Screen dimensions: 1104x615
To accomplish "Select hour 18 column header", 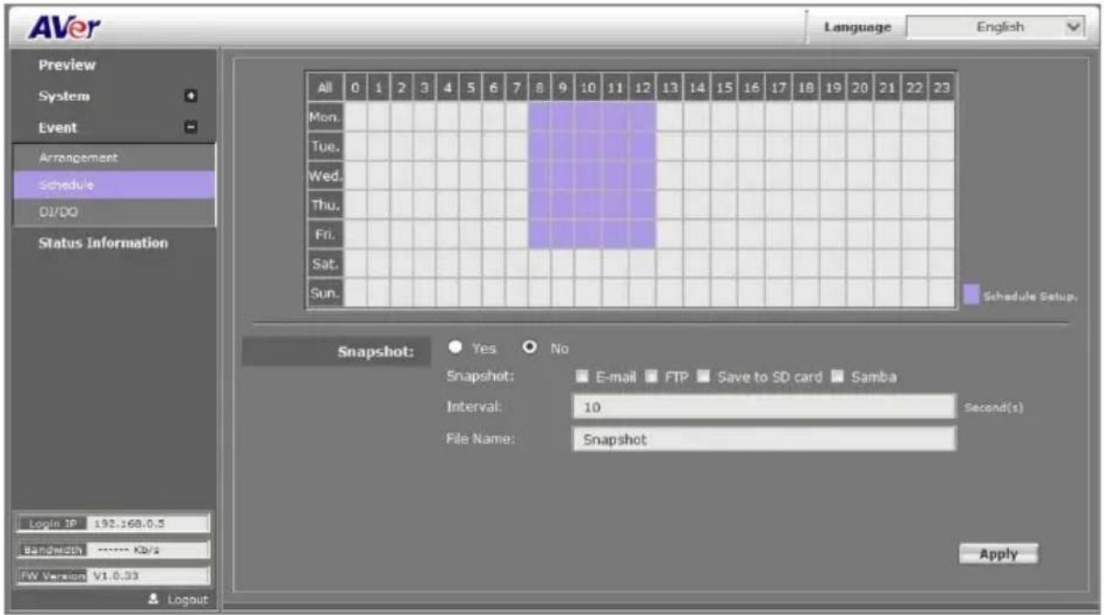I will coord(805,87).
